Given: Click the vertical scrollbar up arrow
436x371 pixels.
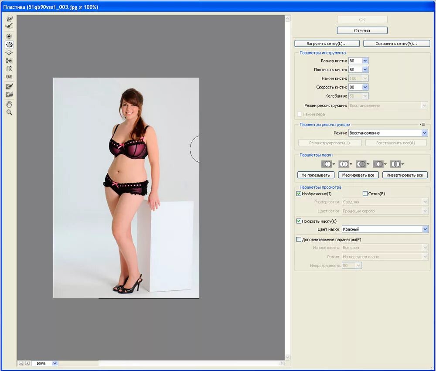Looking at the screenshot, I should pyautogui.click(x=287, y=19).
